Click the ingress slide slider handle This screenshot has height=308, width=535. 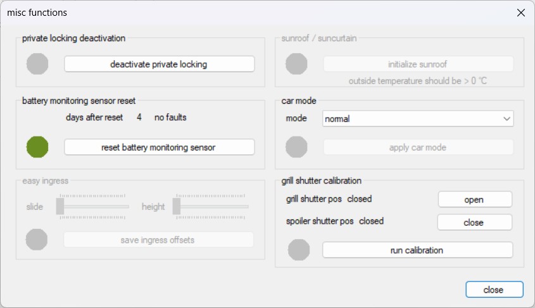[x=60, y=206]
